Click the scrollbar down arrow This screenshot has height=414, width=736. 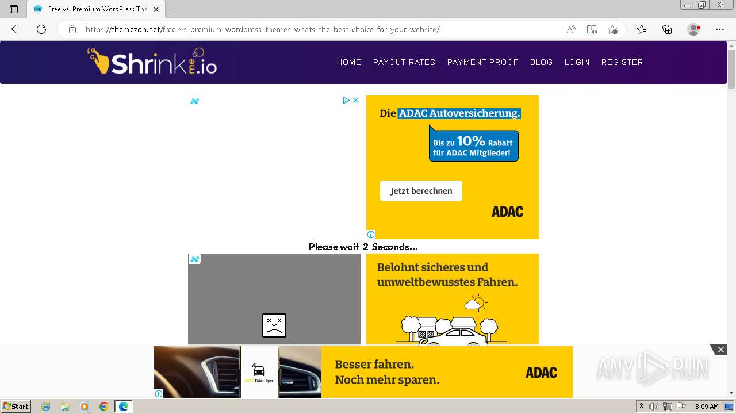[x=731, y=393]
